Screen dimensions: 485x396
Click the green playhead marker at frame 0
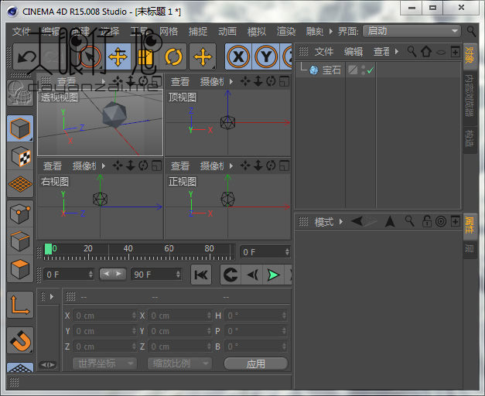(x=48, y=249)
